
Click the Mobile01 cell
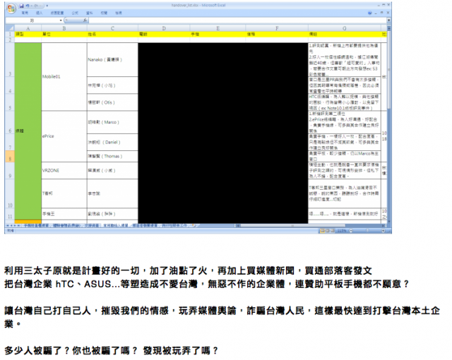(x=64, y=77)
